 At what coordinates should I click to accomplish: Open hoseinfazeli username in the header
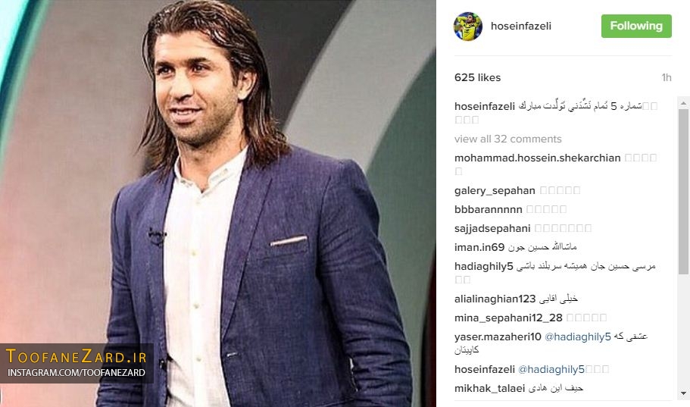(x=521, y=26)
